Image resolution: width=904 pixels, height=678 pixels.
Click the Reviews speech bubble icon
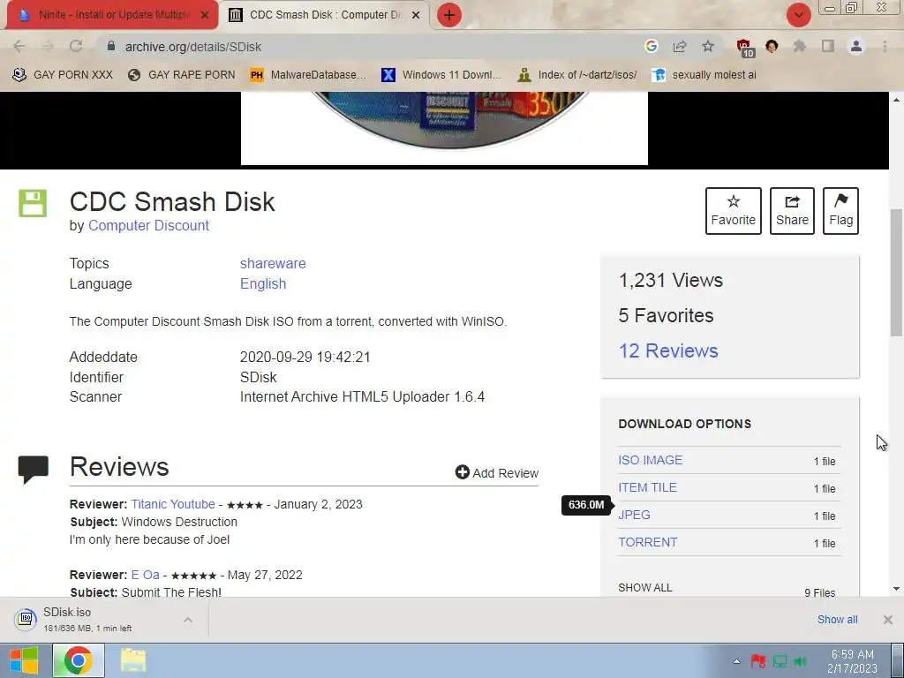tap(33, 470)
